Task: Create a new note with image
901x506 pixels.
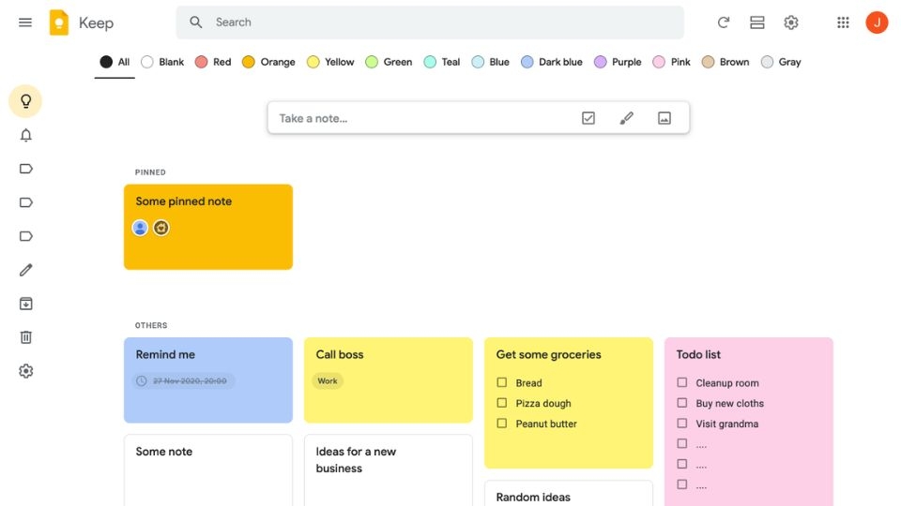Action: [x=664, y=118]
